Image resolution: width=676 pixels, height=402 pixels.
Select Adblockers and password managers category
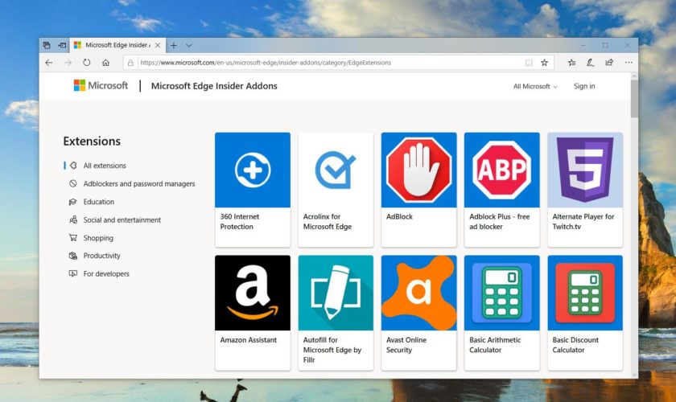point(138,184)
